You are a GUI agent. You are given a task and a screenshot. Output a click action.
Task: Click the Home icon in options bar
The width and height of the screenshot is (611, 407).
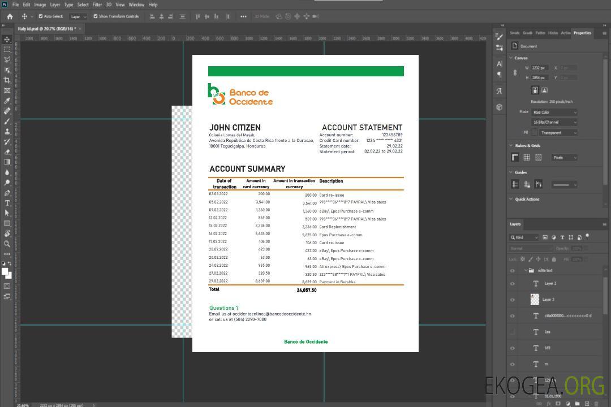point(10,16)
